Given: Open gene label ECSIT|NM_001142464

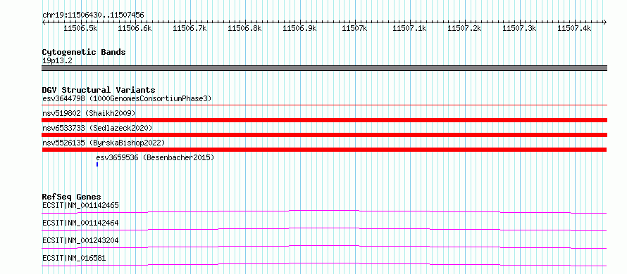Looking at the screenshot, I should coord(80,223).
